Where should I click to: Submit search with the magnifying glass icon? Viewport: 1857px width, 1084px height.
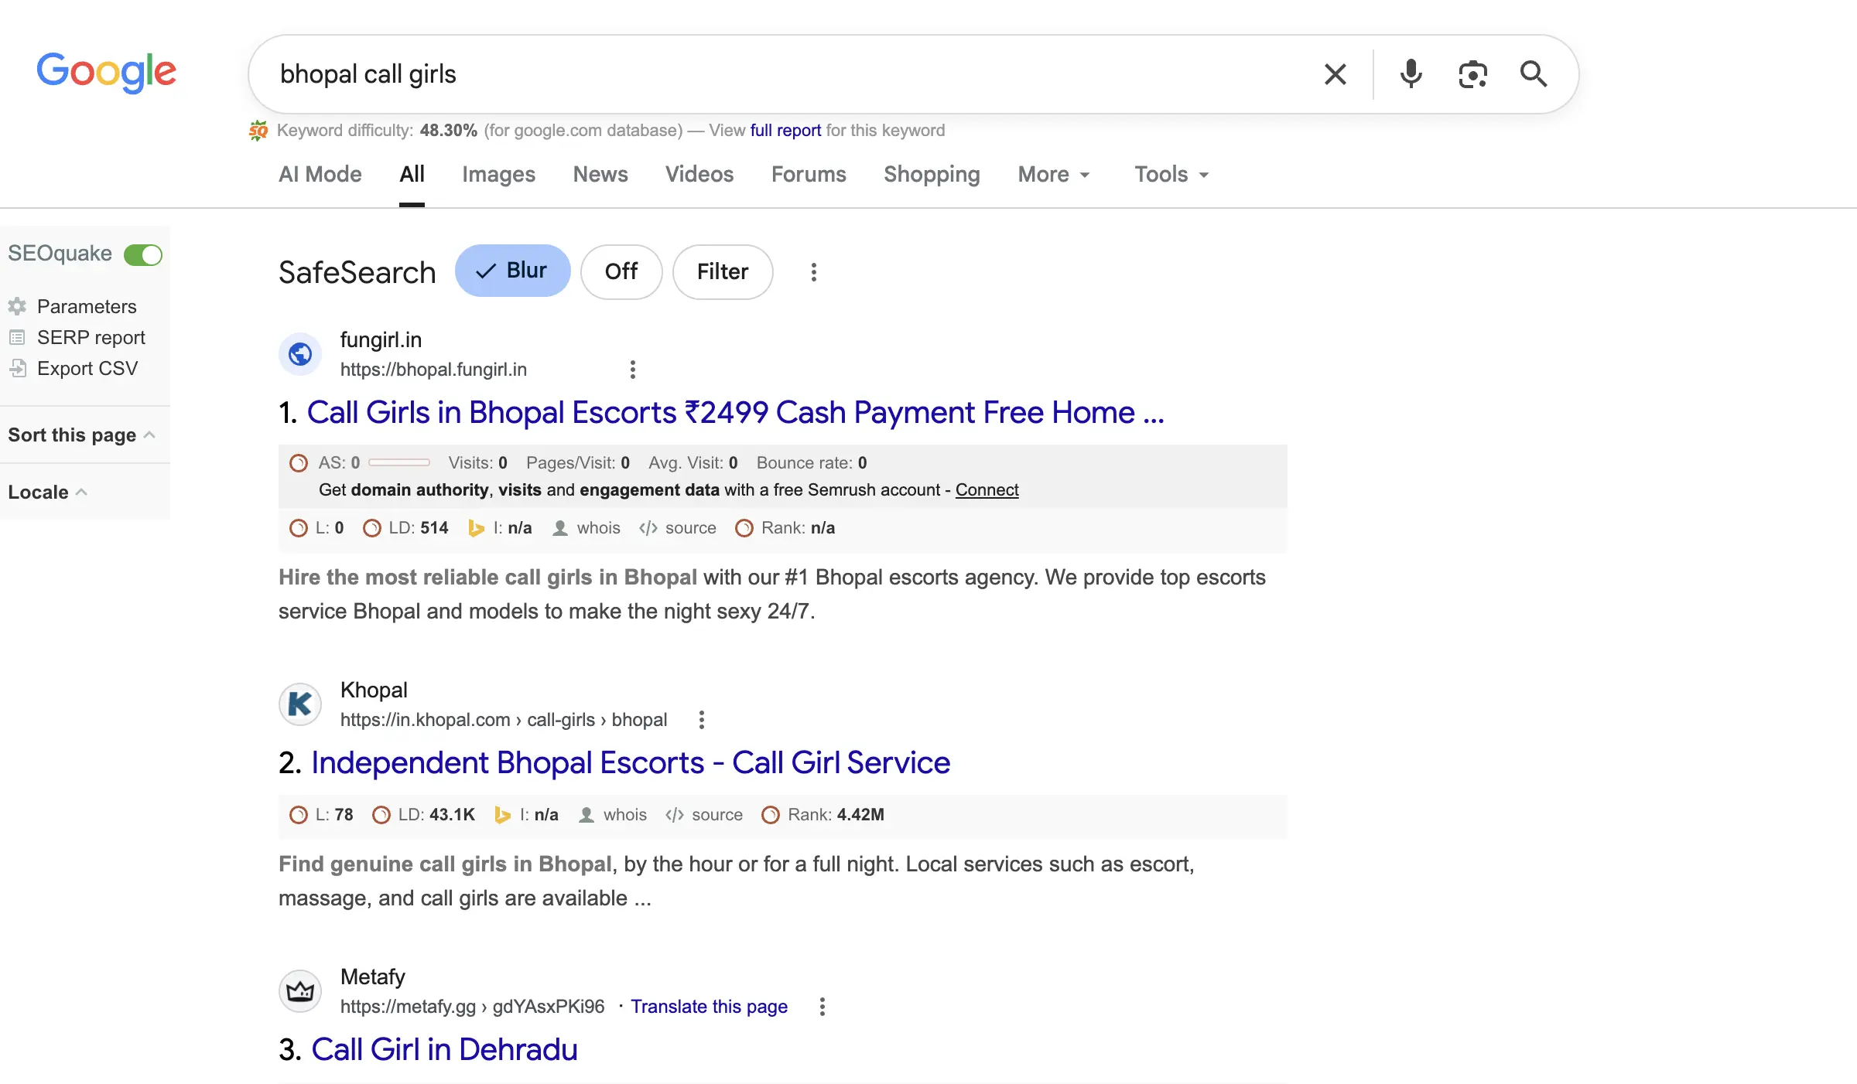pyautogui.click(x=1534, y=74)
